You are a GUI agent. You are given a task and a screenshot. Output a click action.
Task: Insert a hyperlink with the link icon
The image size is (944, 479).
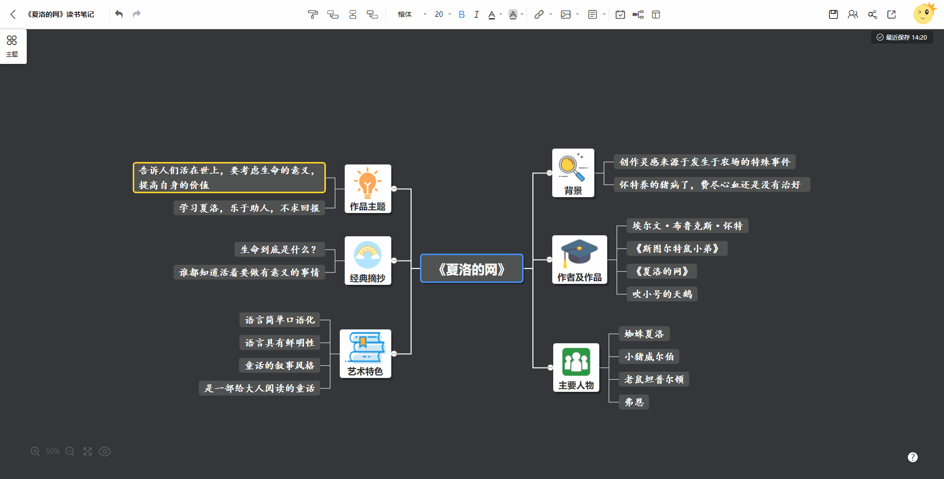539,14
